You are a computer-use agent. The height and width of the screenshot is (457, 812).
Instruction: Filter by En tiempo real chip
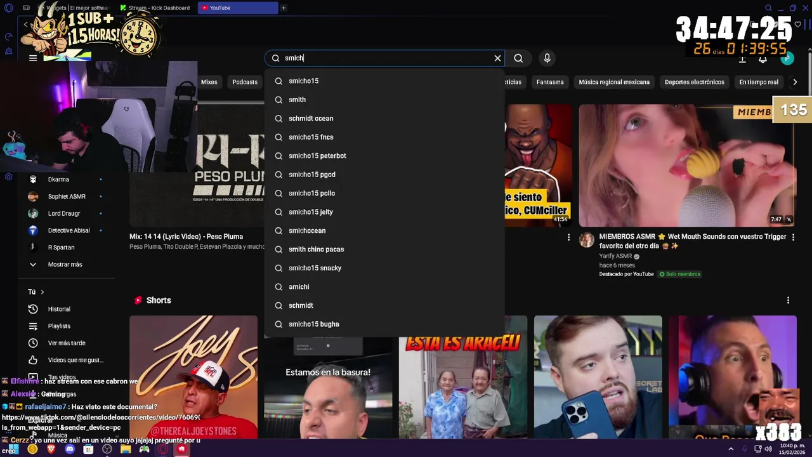(x=759, y=82)
